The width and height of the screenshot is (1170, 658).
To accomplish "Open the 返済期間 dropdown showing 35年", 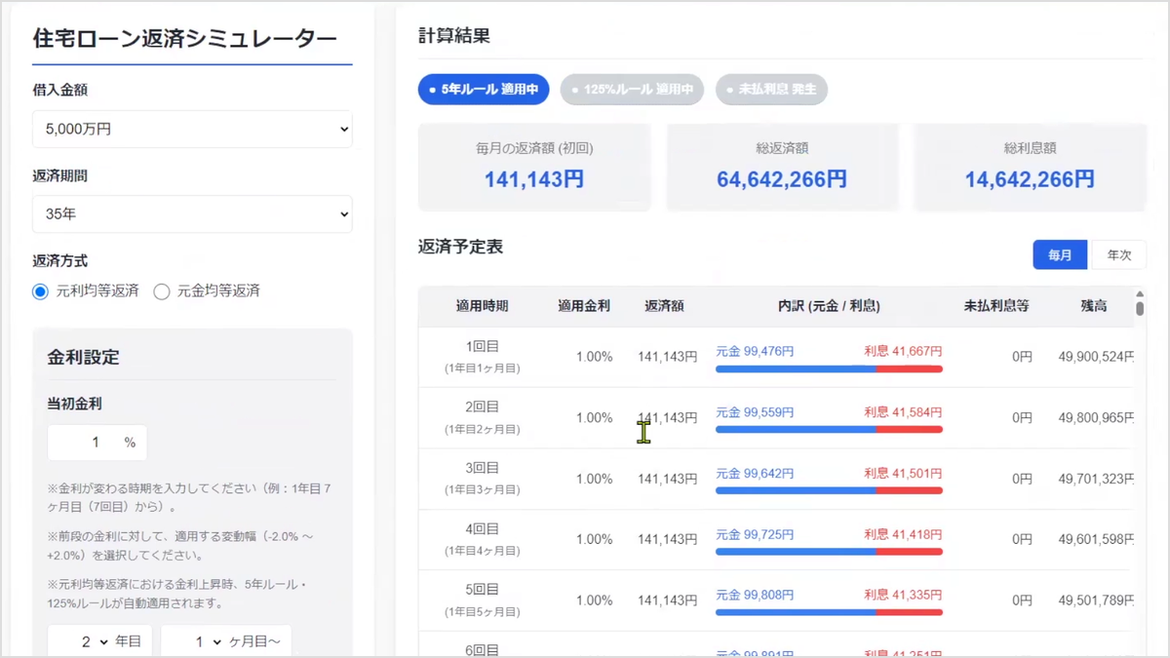I will pos(192,214).
